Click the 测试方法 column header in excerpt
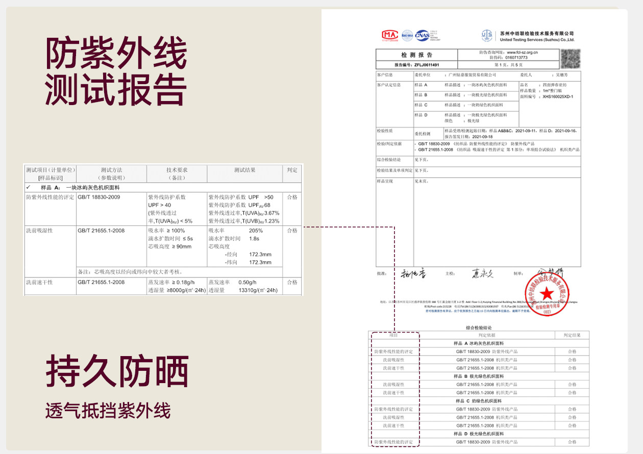 point(111,173)
